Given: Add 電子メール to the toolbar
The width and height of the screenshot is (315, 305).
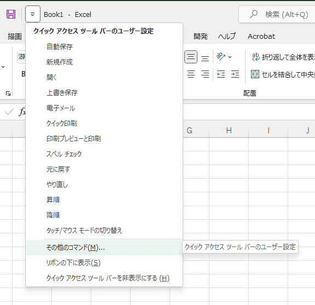Looking at the screenshot, I should pos(104,108).
